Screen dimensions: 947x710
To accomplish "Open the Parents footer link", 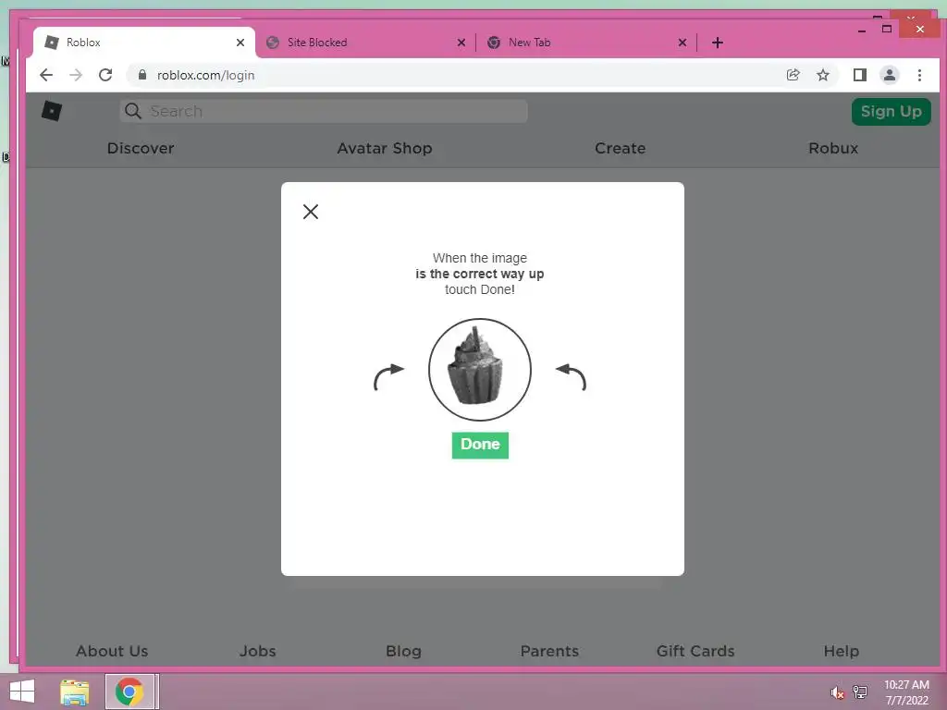I will click(549, 651).
